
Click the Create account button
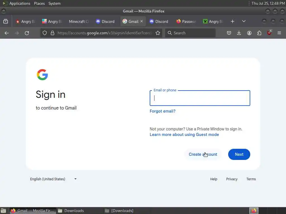203,154
